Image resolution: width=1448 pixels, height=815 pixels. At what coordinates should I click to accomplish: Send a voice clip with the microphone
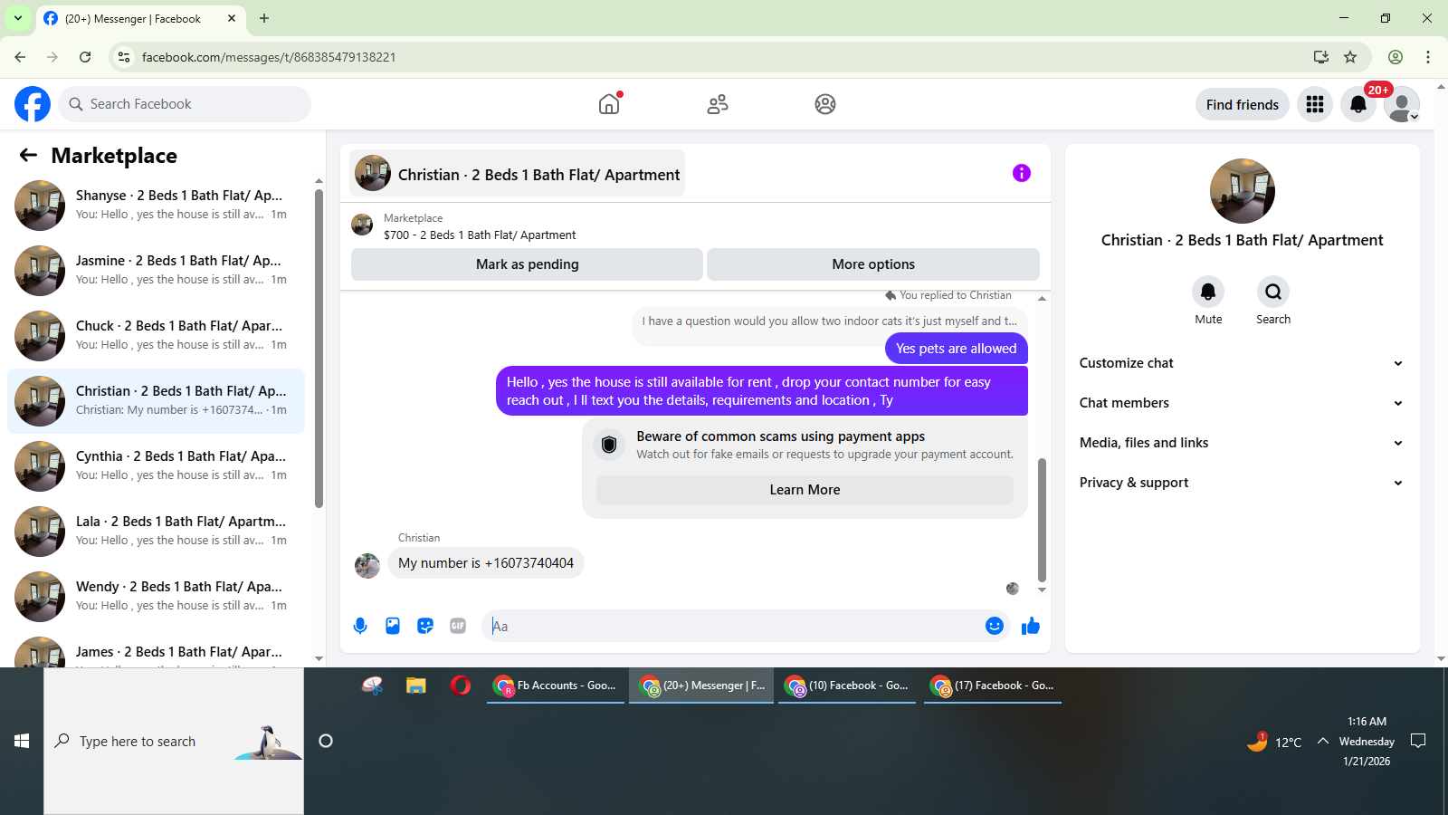click(x=360, y=626)
